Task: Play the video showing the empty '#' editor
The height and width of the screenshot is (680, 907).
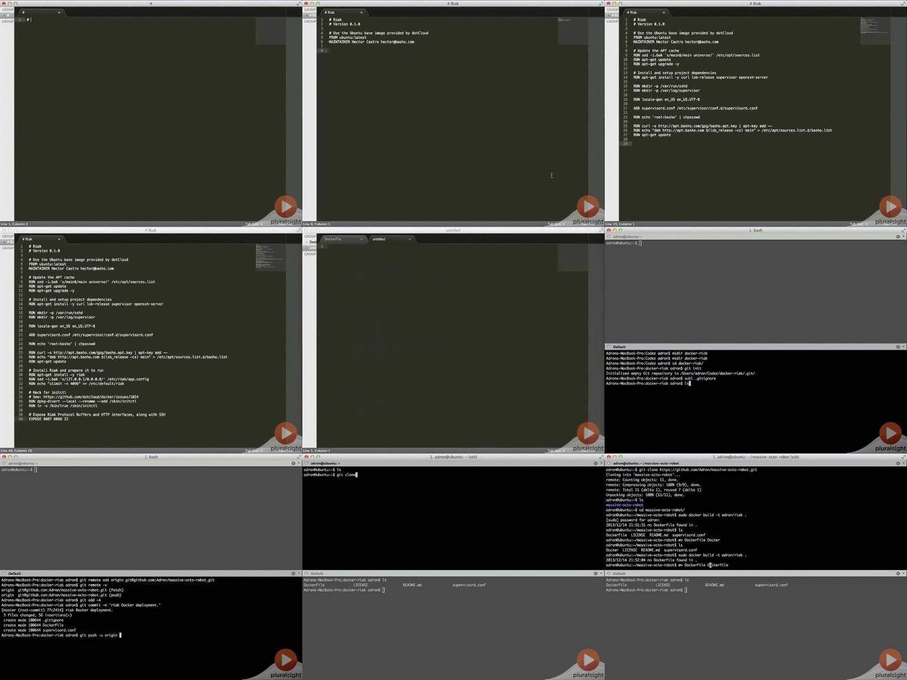Action: (286, 206)
